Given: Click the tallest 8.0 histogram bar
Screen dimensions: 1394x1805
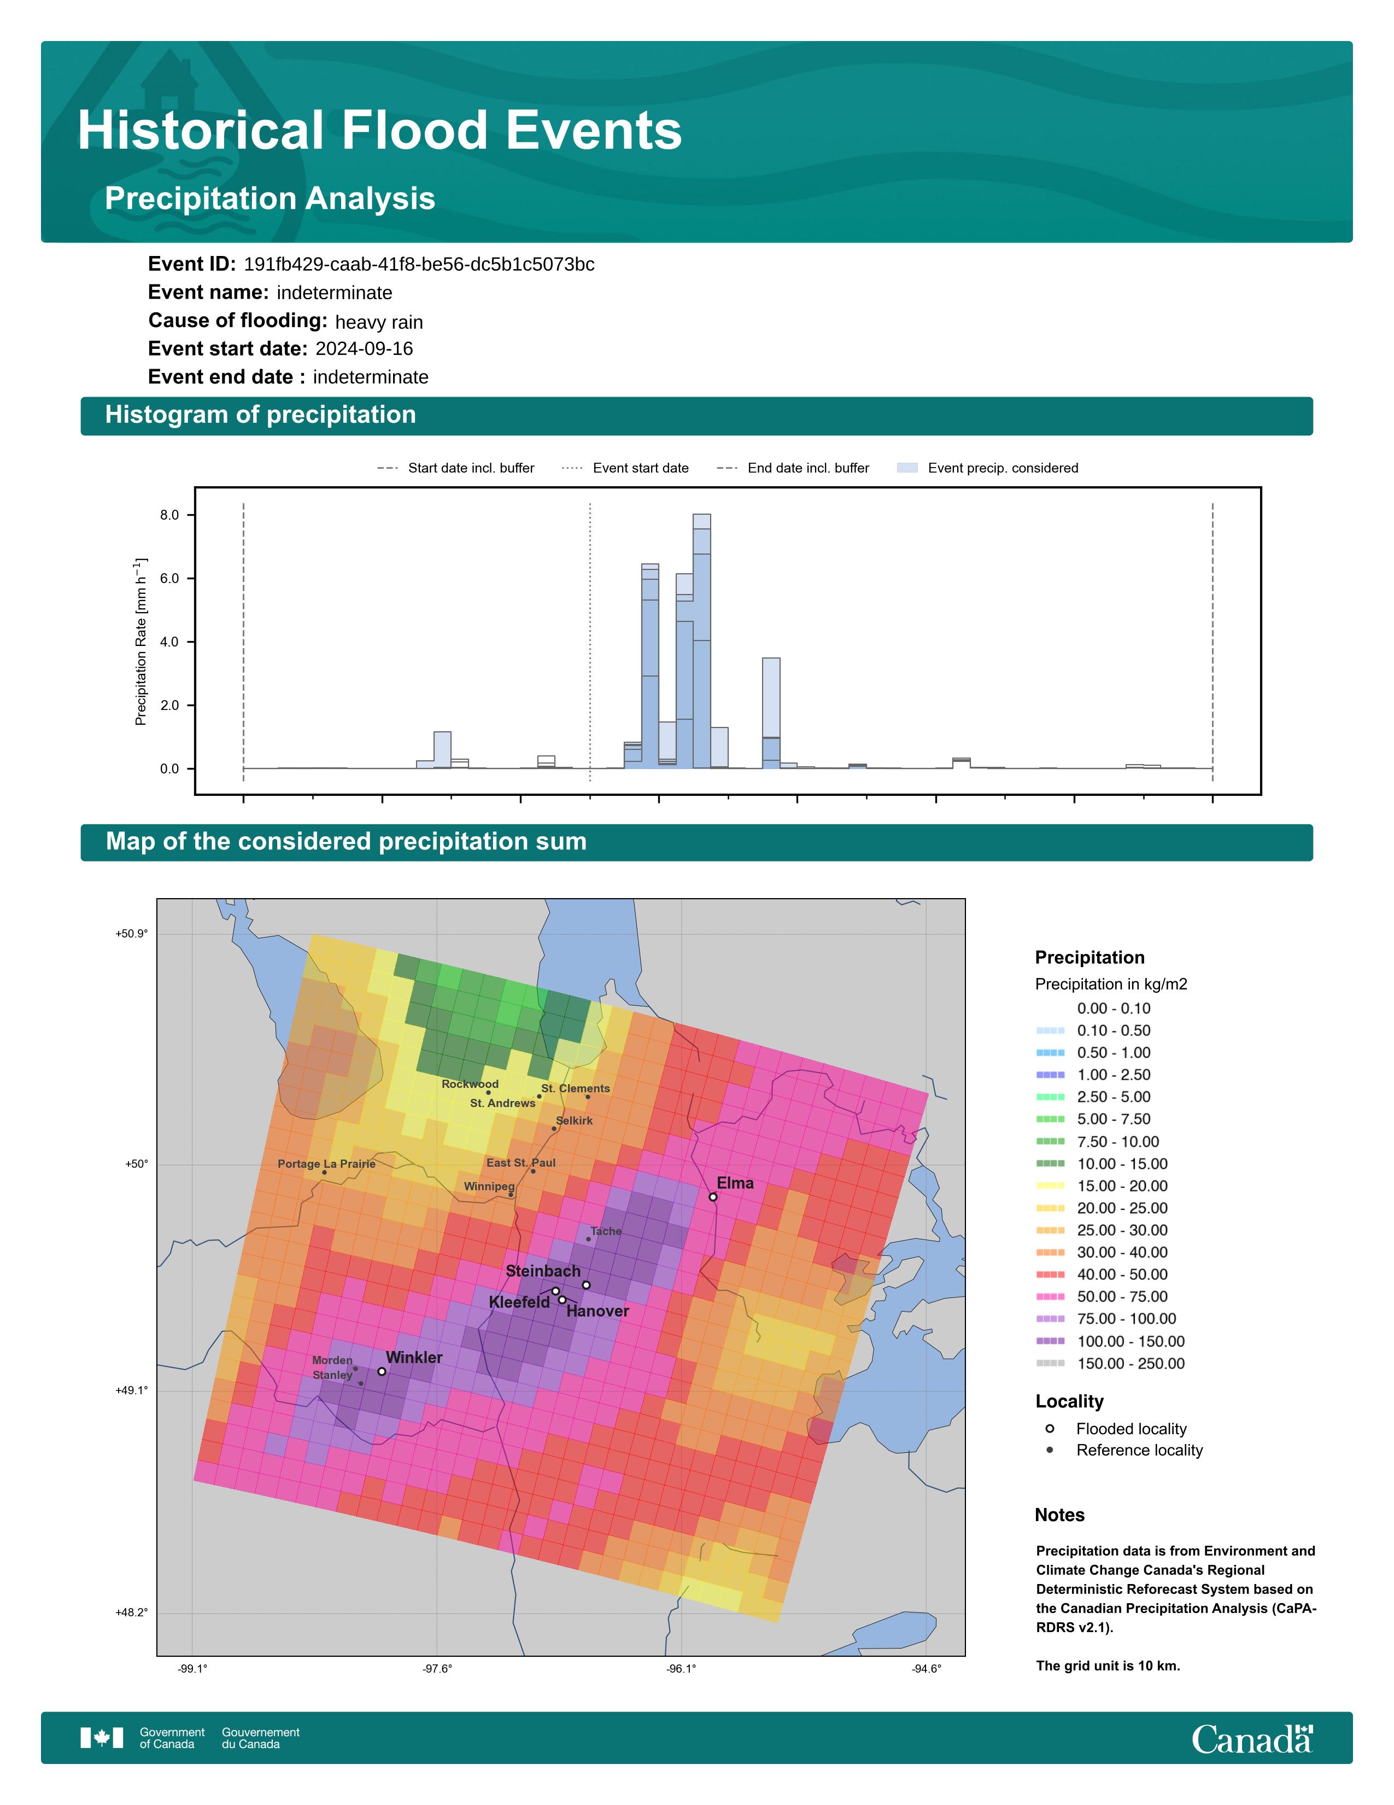Looking at the screenshot, I should tap(702, 642).
